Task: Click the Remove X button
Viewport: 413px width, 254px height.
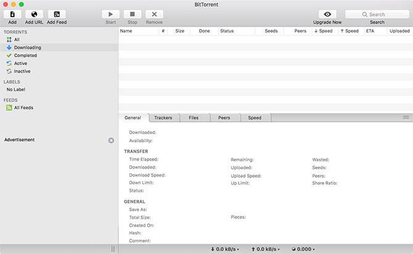Action: (x=154, y=14)
